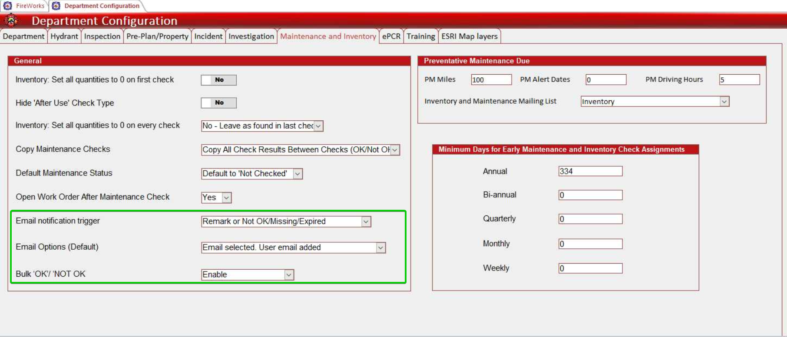The height and width of the screenshot is (337, 787).
Task: Click the fire department emblem in header
Action: point(11,20)
